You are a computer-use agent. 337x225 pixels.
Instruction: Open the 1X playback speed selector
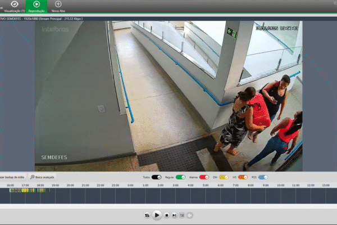pos(183,215)
